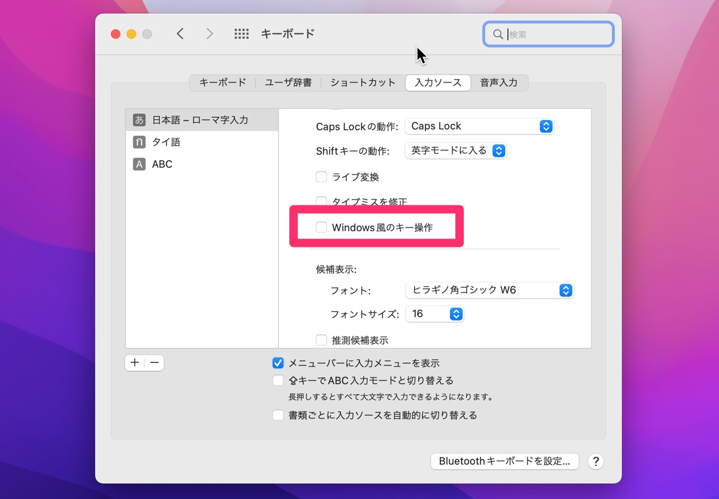Open the candidate font dropdown ヒラギノ角ゴシック W6
This screenshot has height=499, width=719.
490,291
